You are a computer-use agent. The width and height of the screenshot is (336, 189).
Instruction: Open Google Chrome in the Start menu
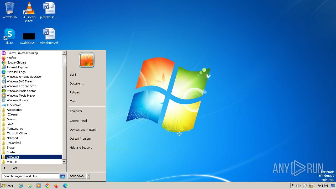[x=31, y=62]
